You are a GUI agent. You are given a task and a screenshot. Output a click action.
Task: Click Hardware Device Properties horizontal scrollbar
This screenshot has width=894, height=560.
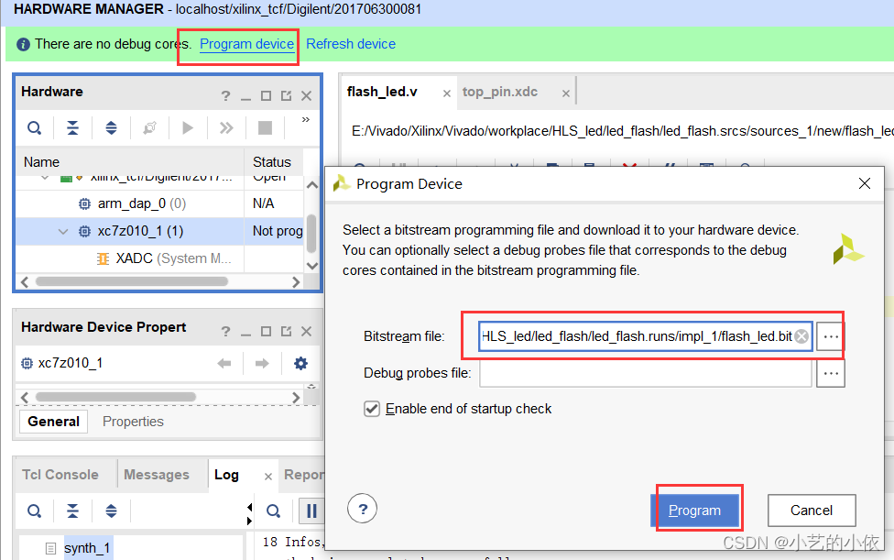[115, 396]
